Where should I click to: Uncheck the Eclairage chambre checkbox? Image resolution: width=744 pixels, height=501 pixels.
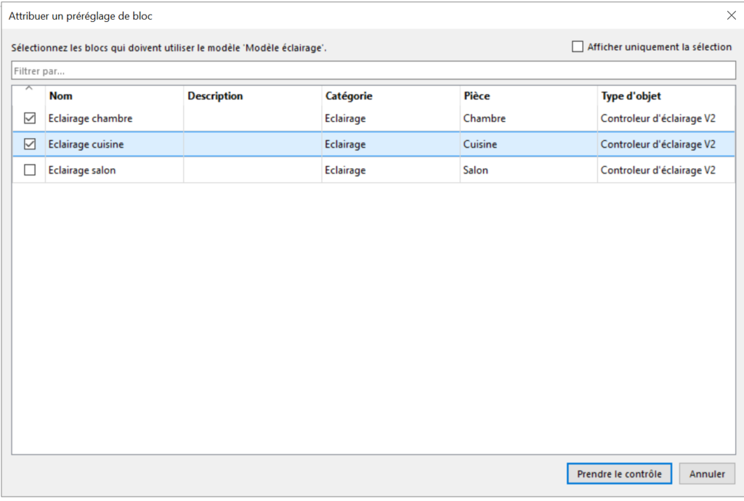[x=30, y=118]
